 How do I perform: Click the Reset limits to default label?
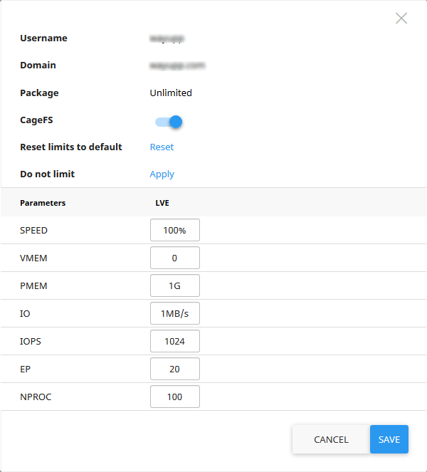tap(71, 147)
